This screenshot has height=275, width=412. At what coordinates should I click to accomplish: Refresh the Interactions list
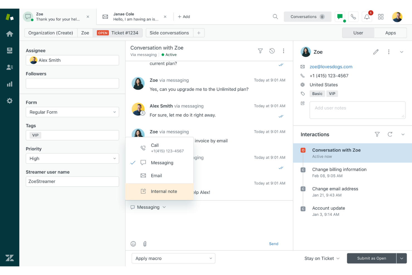390,134
